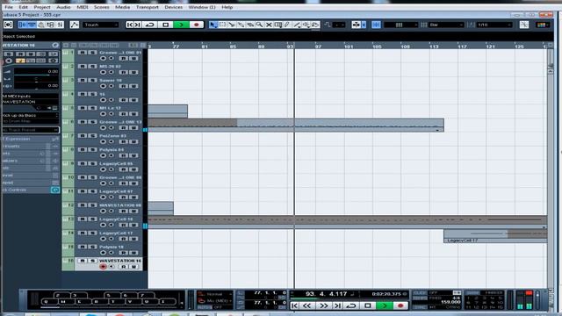The image size is (562, 316).
Task: Mute track 13 LegacyCell 16
Action: (82, 219)
